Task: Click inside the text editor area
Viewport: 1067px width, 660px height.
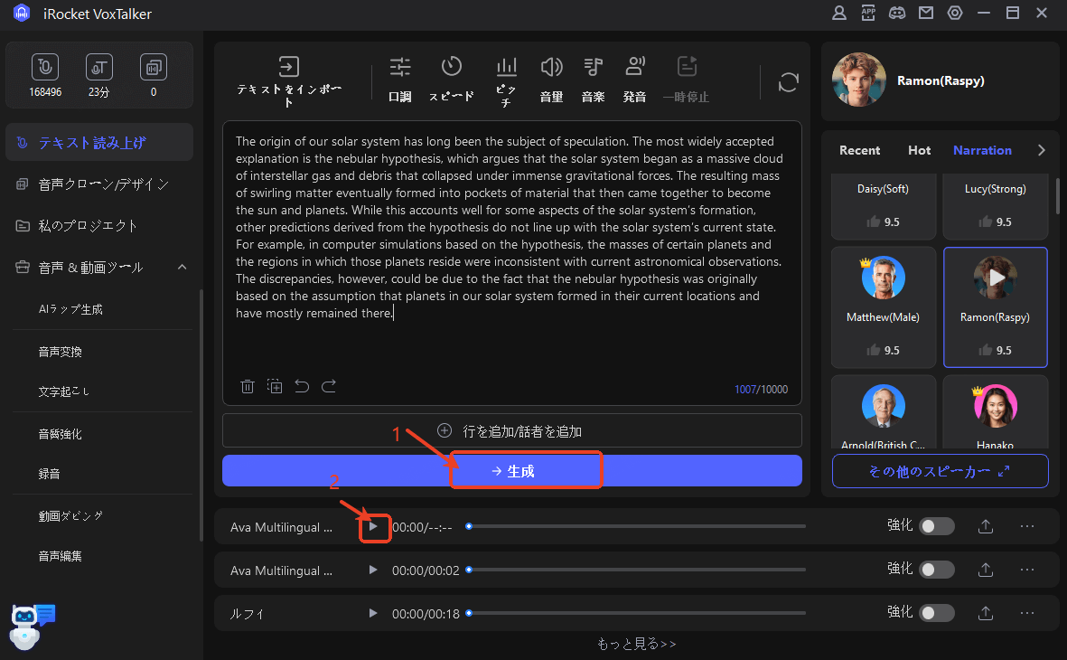Action: [x=511, y=262]
